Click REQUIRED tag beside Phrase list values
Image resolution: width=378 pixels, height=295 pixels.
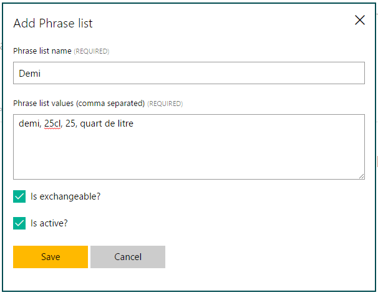165,104
